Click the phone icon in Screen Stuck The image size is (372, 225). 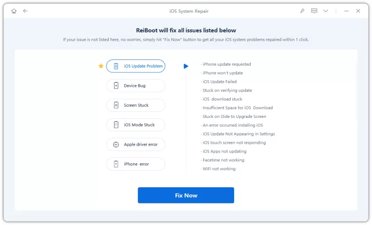(116, 105)
